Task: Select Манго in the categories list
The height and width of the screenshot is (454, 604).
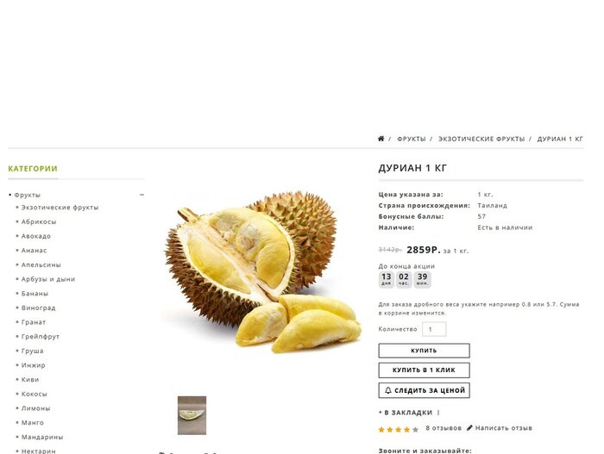Action: [x=33, y=422]
